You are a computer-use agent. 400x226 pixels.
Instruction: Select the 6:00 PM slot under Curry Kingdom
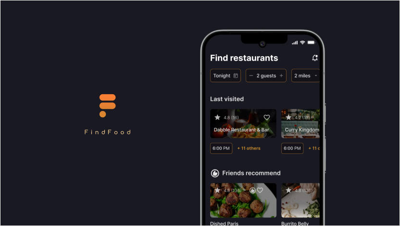coord(292,148)
